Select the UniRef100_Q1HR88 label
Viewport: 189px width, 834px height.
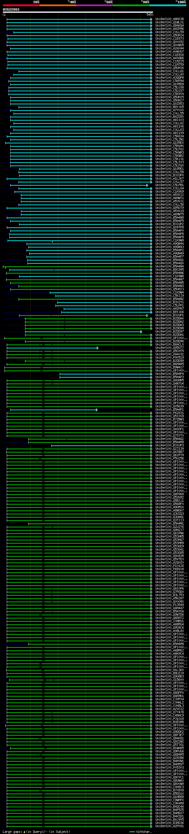click(169, 797)
